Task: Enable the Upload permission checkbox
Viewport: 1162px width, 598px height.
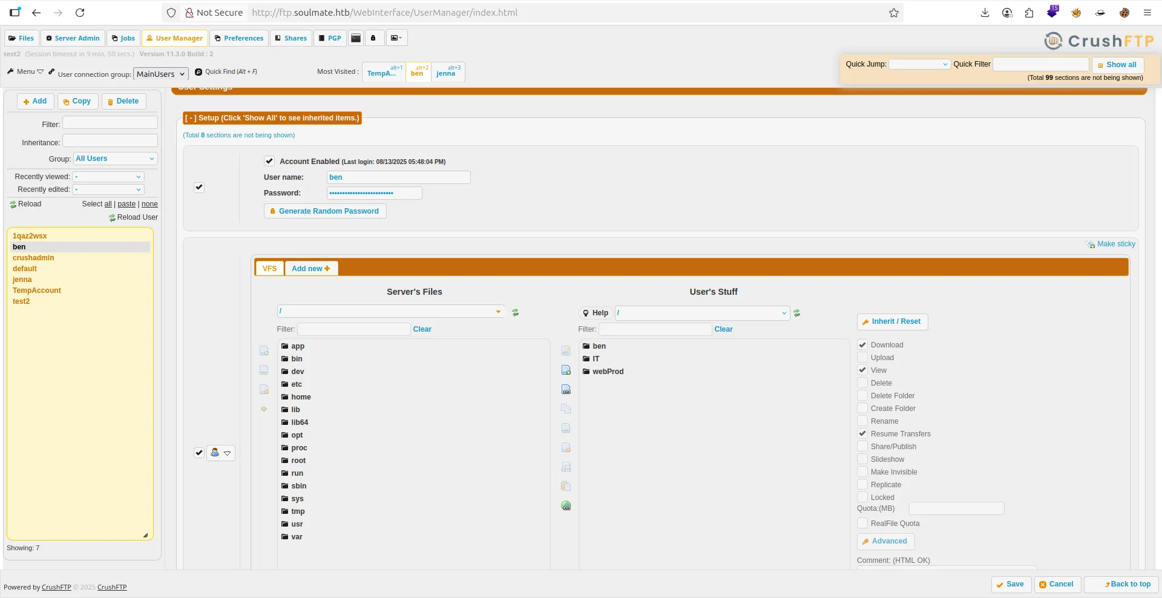Action: coord(862,358)
